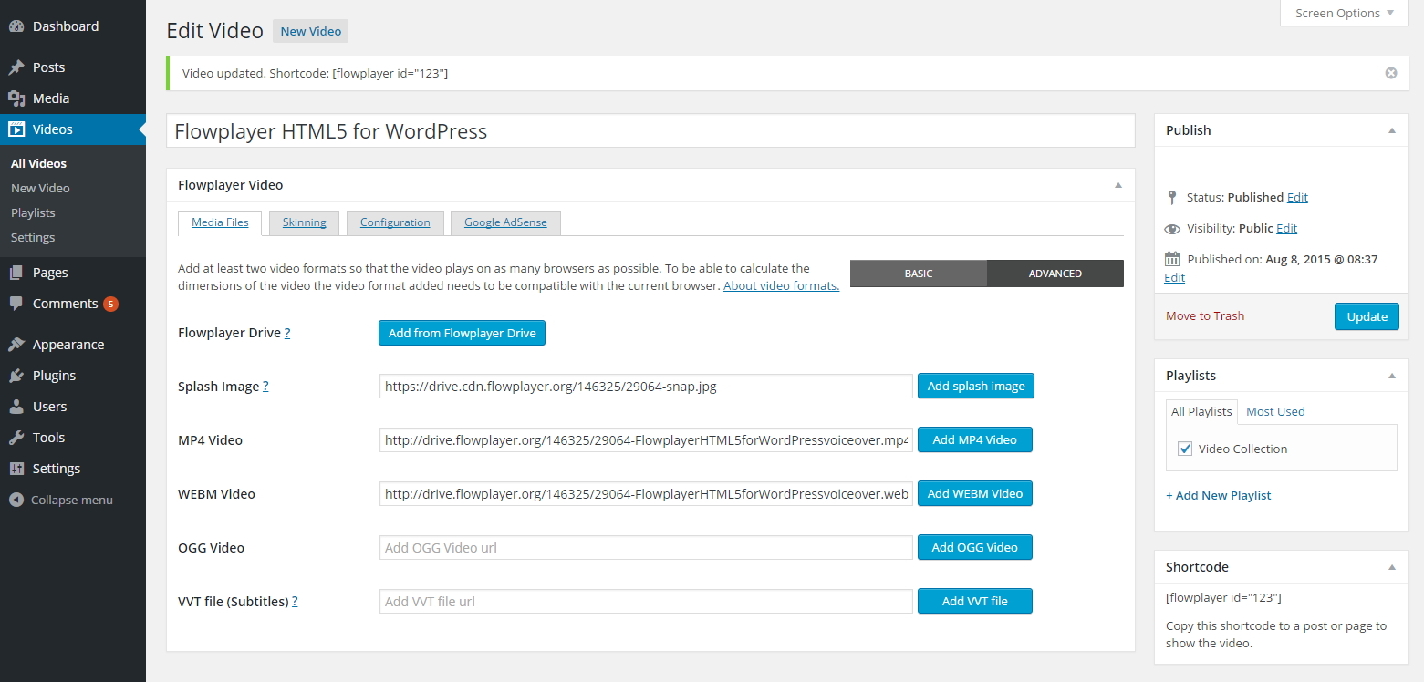Open the Configuration tab
Viewport: 1424px width, 682px height.
395,222
